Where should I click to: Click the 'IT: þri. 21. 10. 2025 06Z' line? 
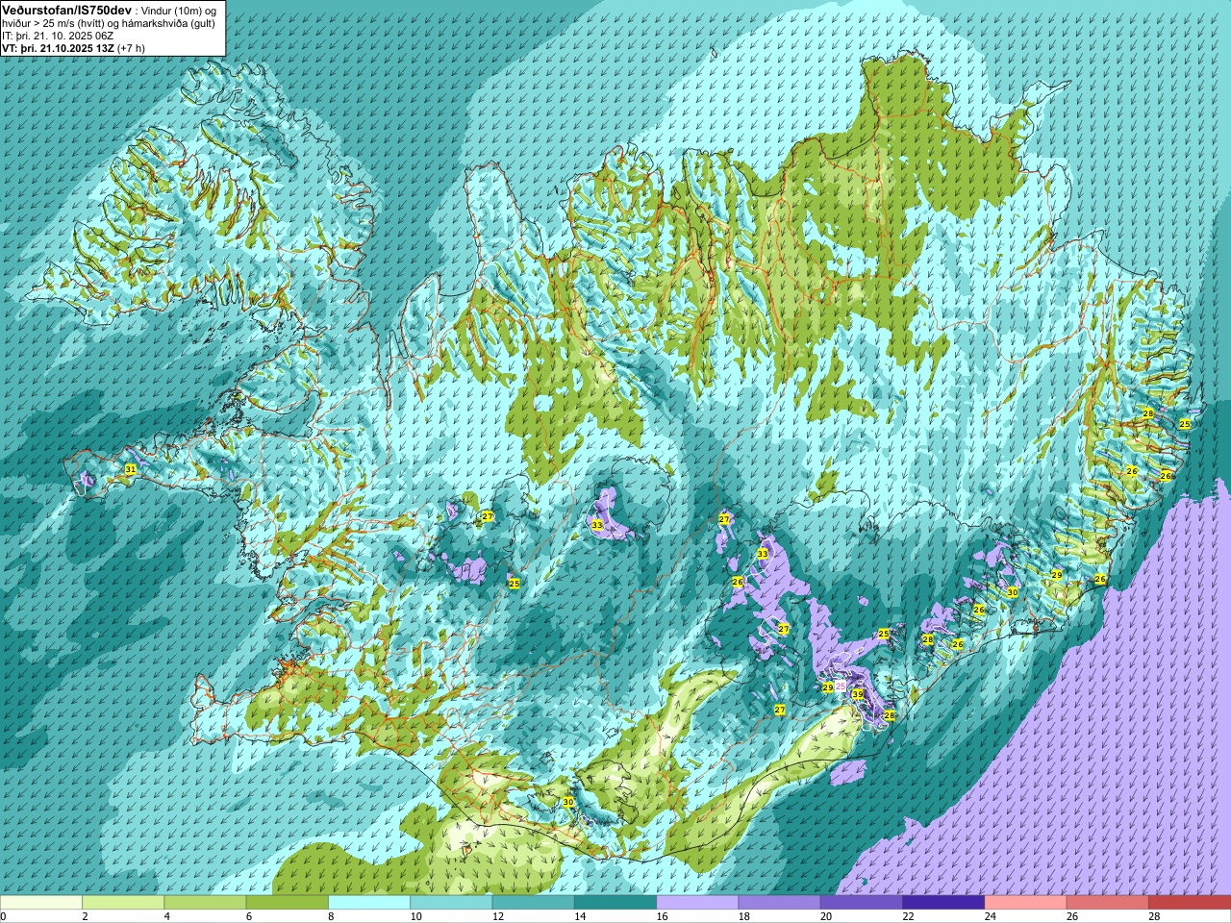[58, 35]
